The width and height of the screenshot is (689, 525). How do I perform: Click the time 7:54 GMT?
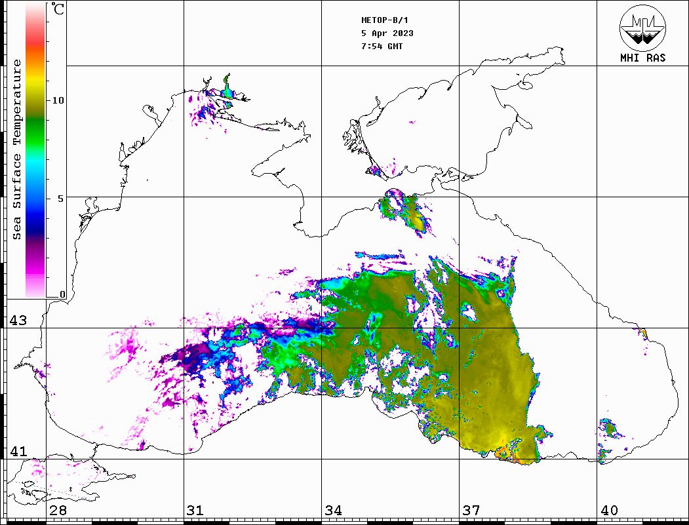[382, 46]
